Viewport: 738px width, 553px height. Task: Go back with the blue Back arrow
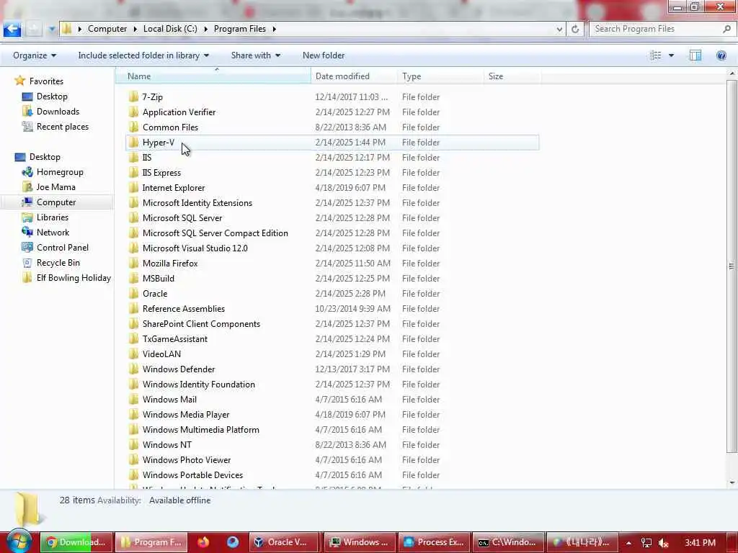coord(12,29)
